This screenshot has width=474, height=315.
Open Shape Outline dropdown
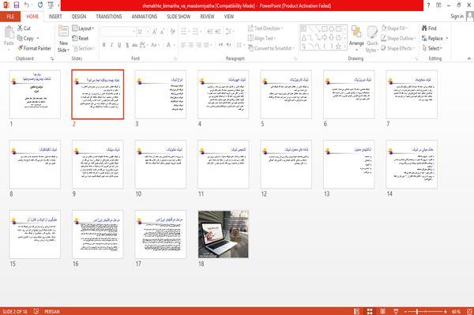[398, 39]
